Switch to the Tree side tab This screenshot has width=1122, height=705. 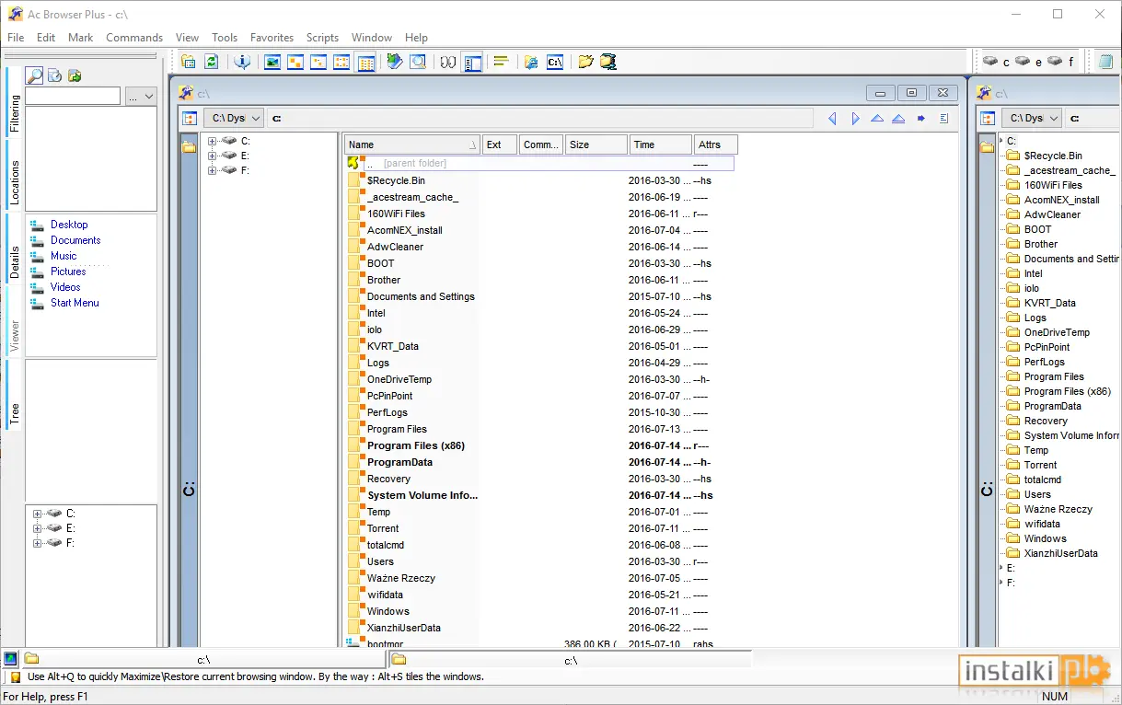15,394
